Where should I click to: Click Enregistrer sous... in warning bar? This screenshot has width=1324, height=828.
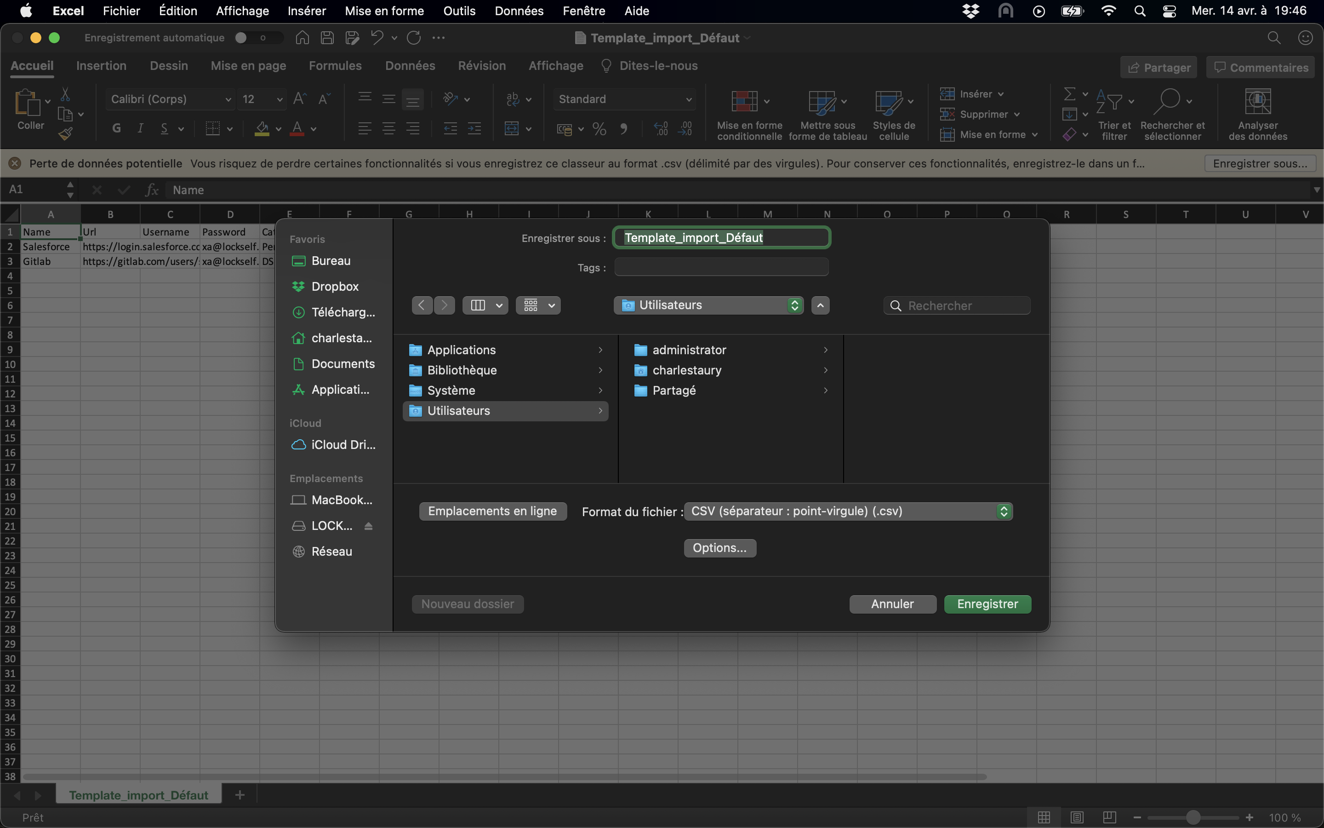pos(1260,163)
